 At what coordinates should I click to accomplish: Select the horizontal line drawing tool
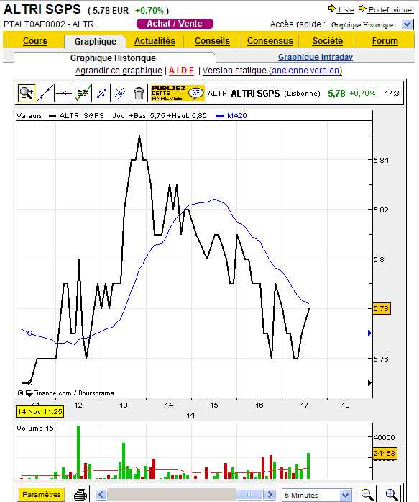(x=63, y=93)
